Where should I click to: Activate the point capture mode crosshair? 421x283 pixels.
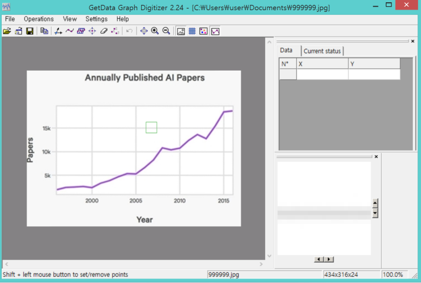pyautogui.click(x=92, y=31)
